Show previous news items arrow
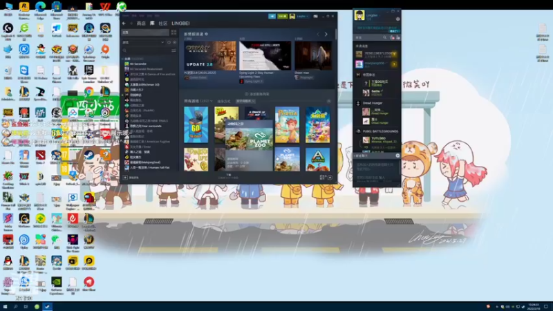The image size is (553, 311). point(318,34)
